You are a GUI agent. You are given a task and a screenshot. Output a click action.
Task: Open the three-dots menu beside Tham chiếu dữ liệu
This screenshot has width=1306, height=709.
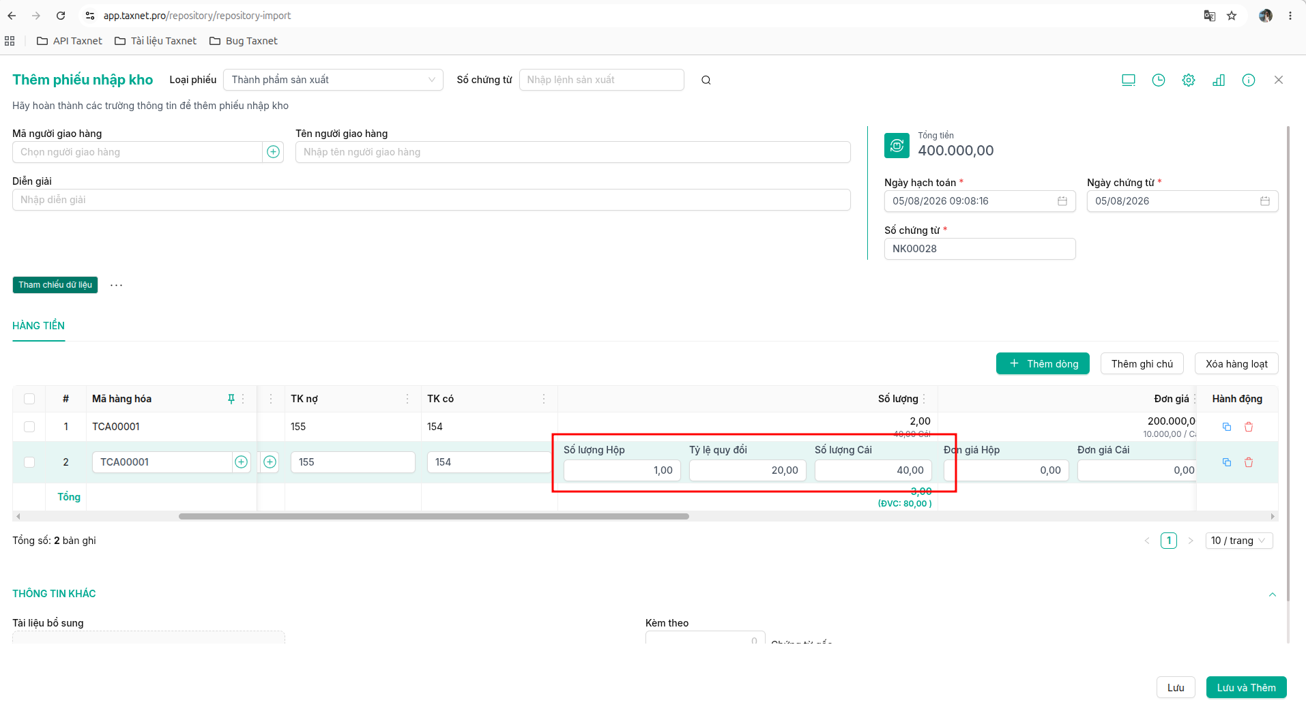(x=117, y=285)
